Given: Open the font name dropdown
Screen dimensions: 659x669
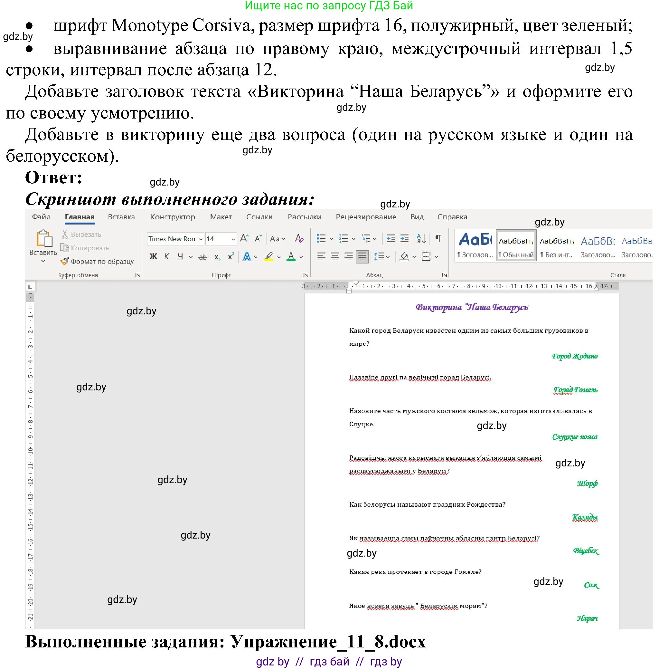Looking at the screenshot, I should [201, 239].
